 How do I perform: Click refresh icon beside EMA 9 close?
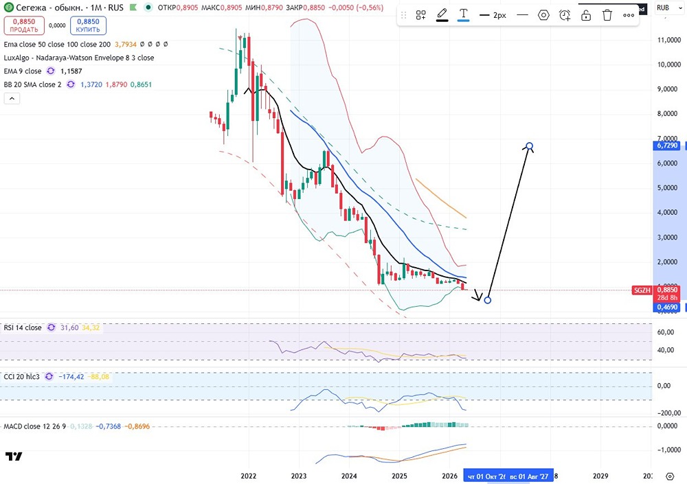pos(51,71)
